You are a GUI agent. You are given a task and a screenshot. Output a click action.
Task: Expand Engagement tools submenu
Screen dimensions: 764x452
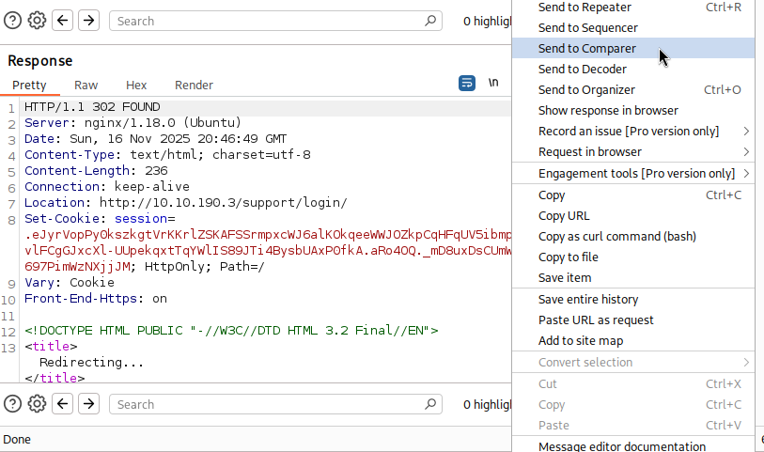pyautogui.click(x=633, y=174)
